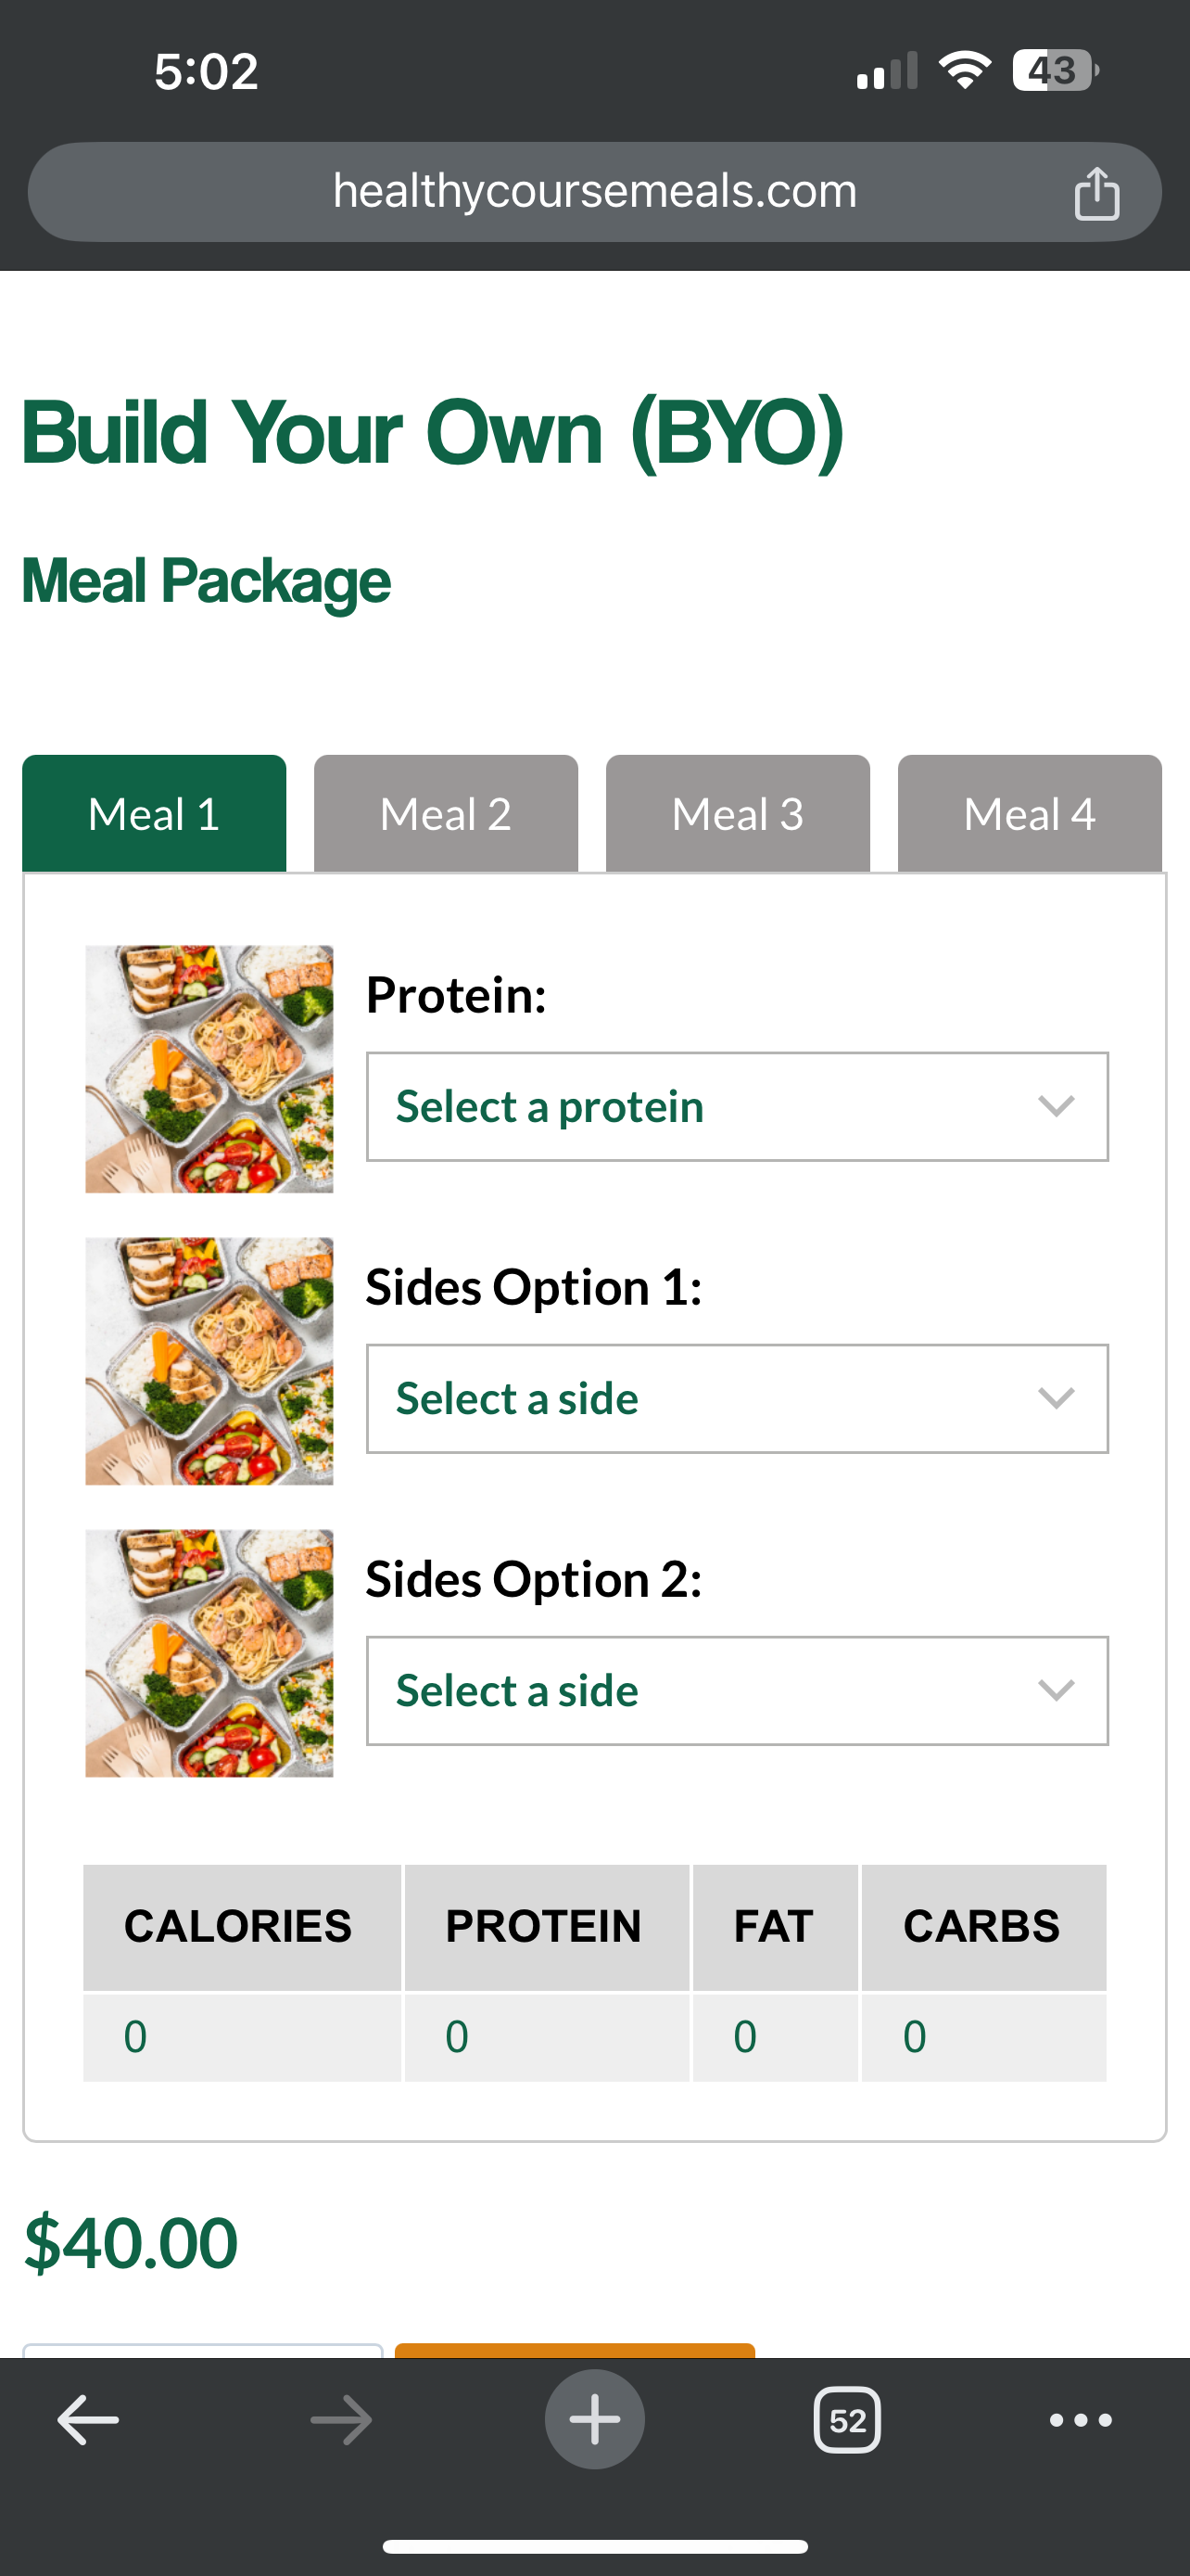The height and width of the screenshot is (2576, 1190).
Task: Tap the meal photo beside Sides Option 2
Action: [x=209, y=1653]
